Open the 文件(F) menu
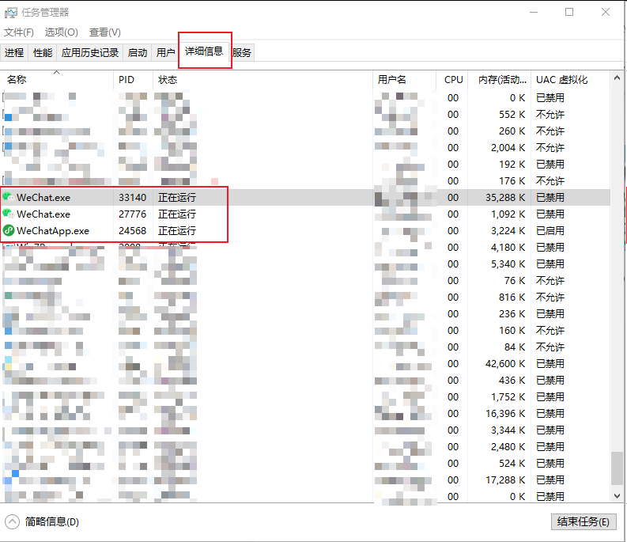The width and height of the screenshot is (627, 542). click(19, 32)
